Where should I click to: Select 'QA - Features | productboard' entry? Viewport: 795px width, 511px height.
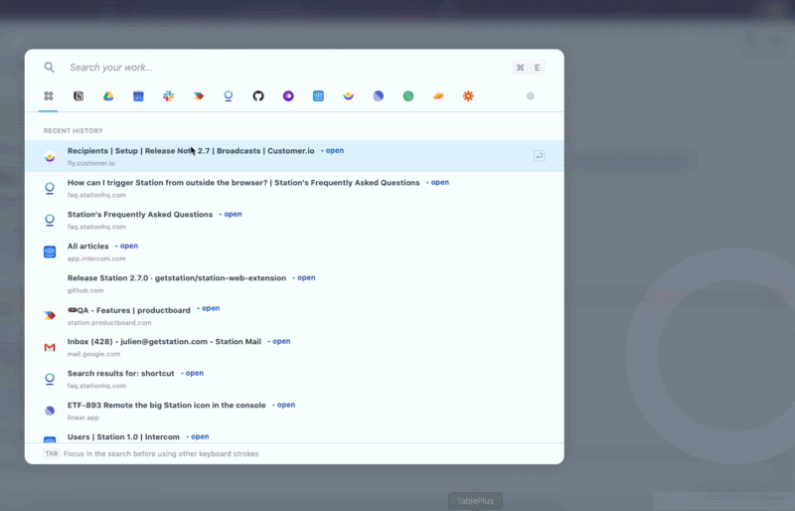[294, 315]
